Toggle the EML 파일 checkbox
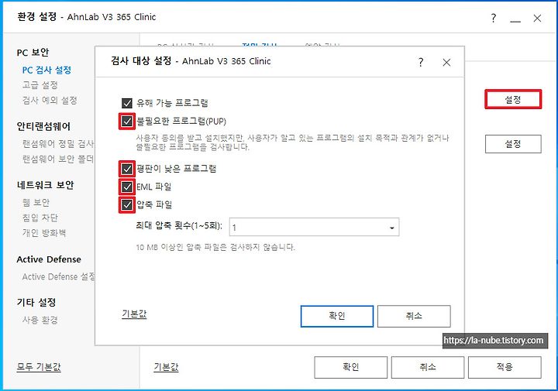This screenshot has width=558, height=391. click(x=127, y=187)
